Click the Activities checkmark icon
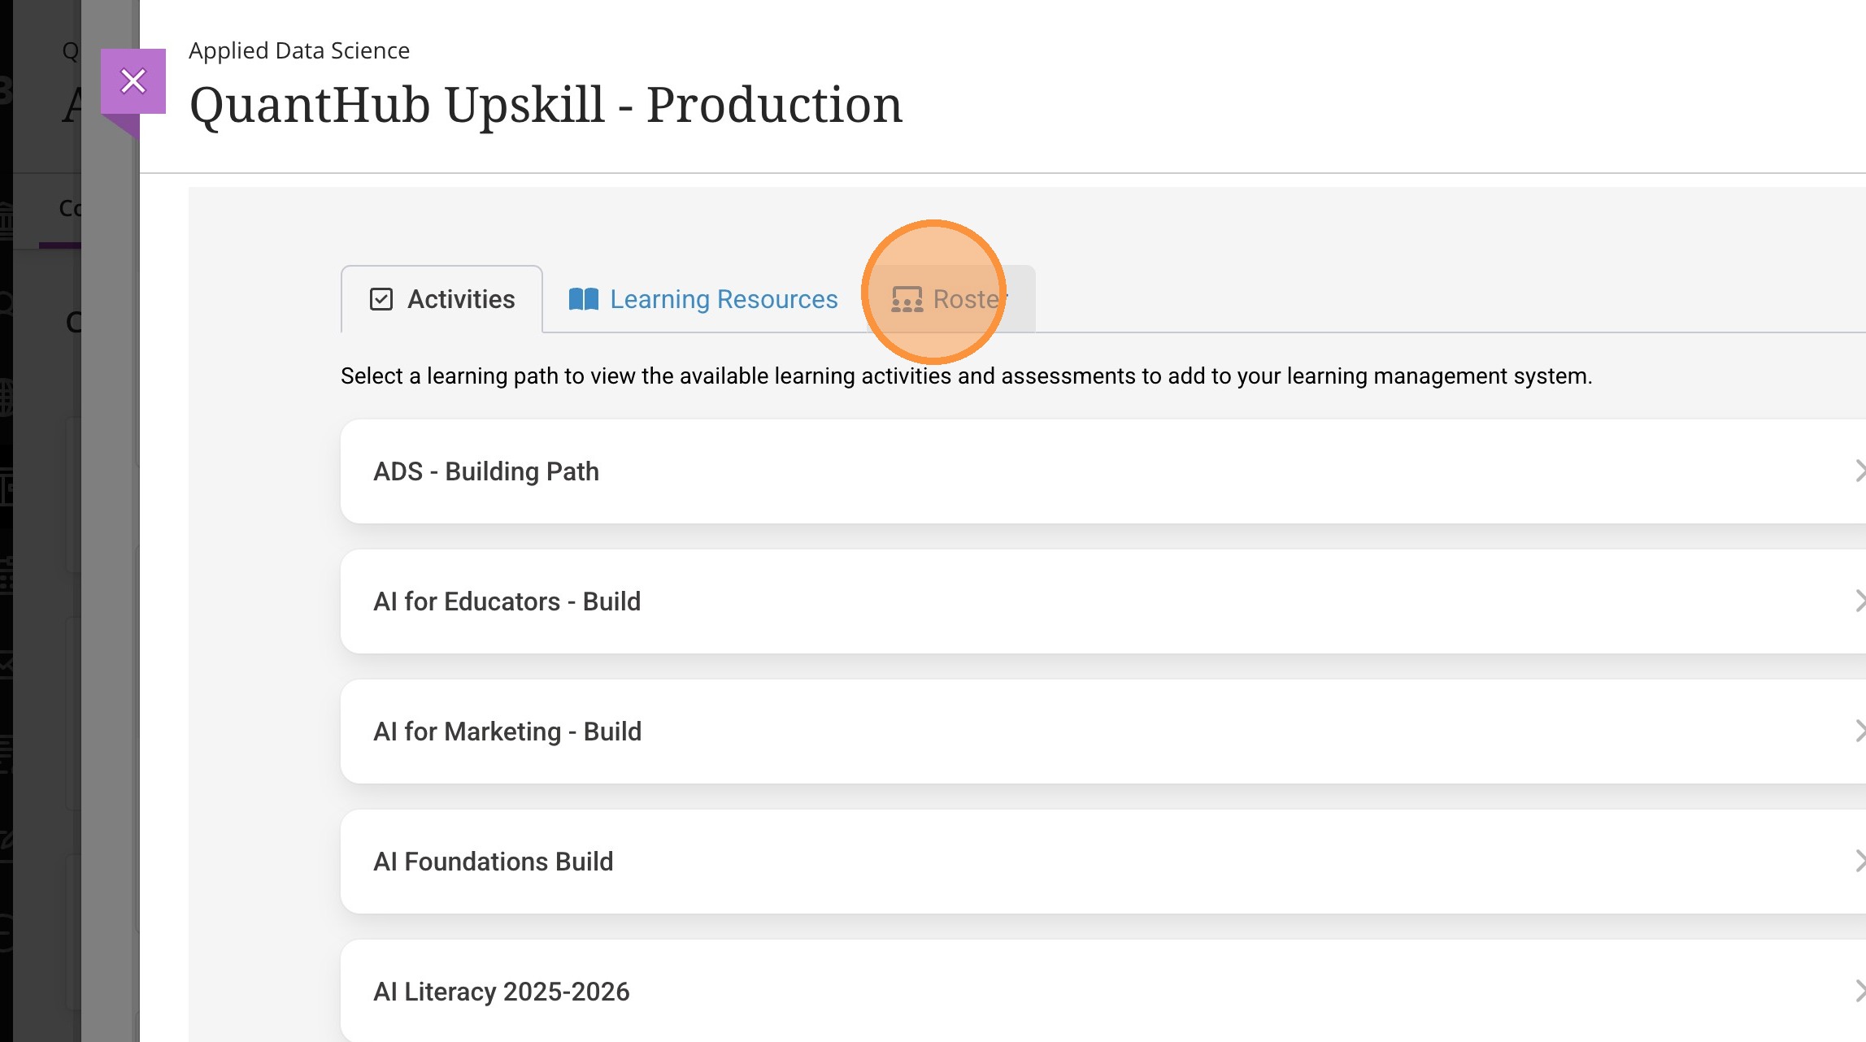Image resolution: width=1866 pixels, height=1042 pixels. tap(381, 299)
